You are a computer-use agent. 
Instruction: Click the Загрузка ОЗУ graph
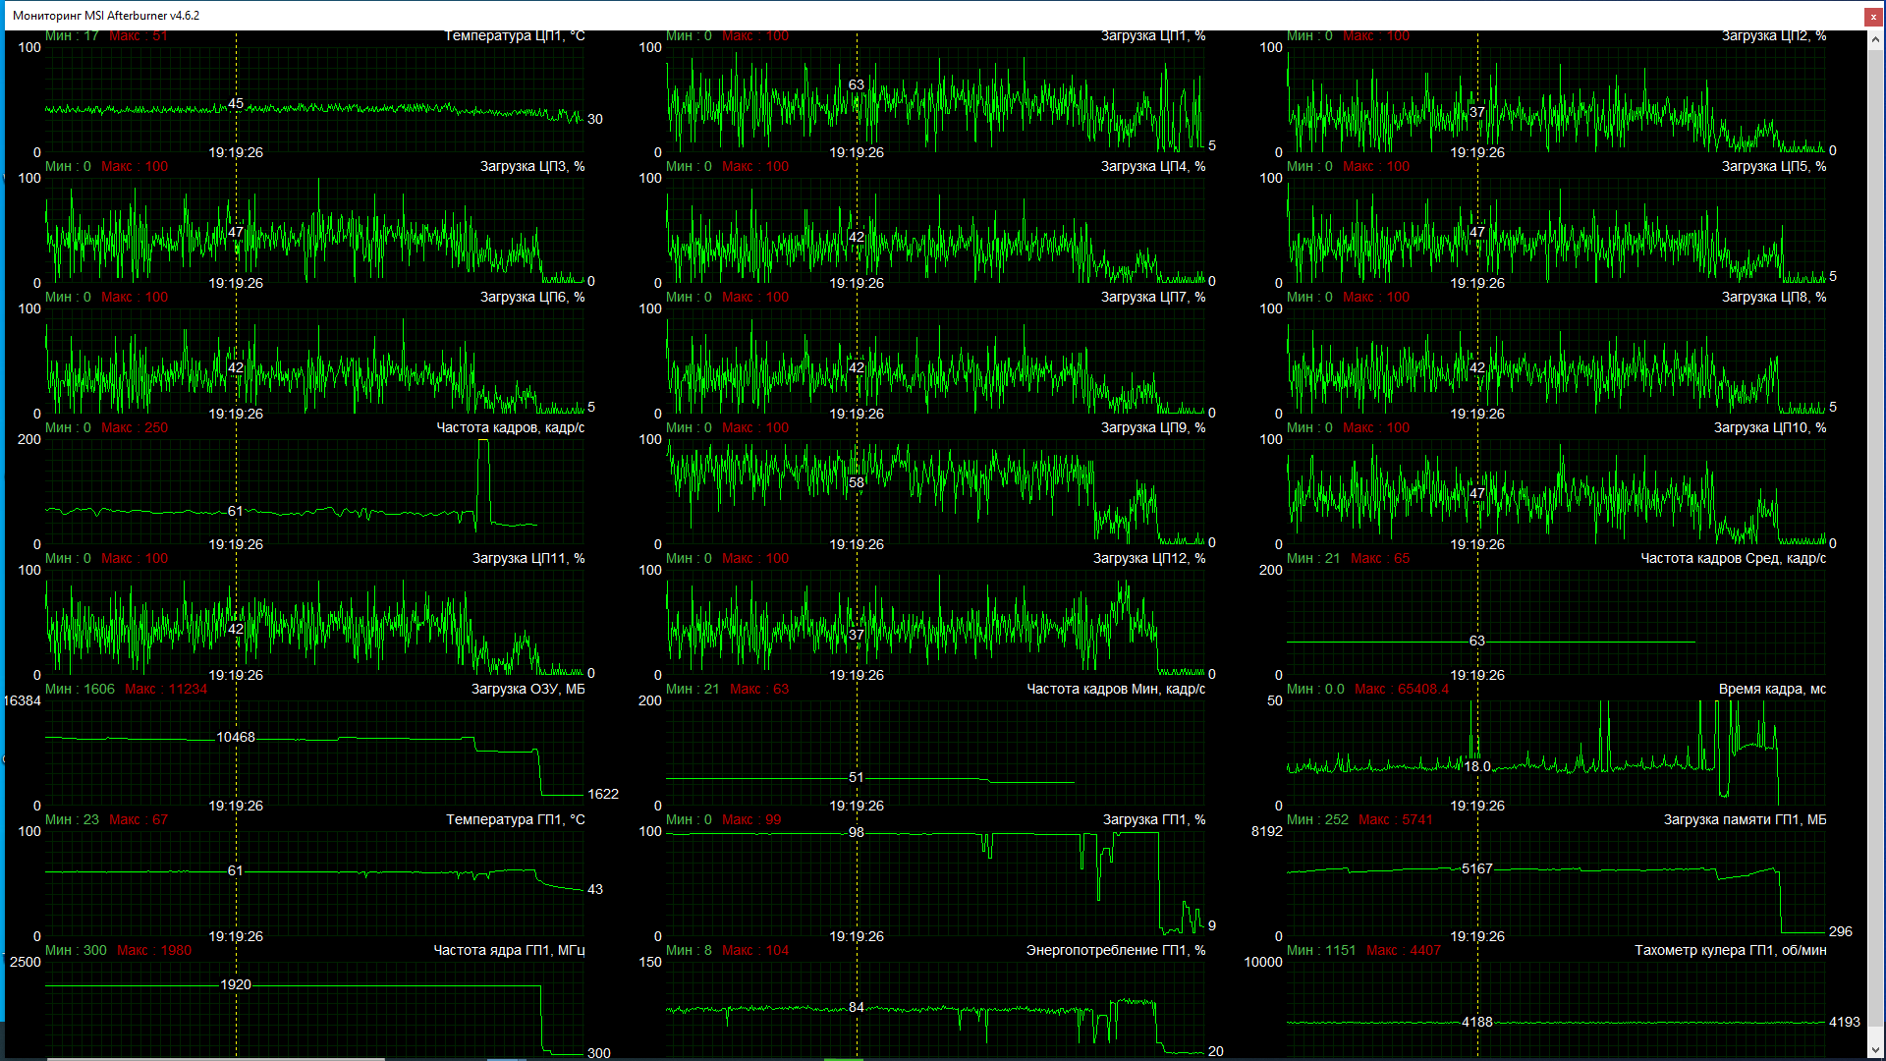point(314,753)
